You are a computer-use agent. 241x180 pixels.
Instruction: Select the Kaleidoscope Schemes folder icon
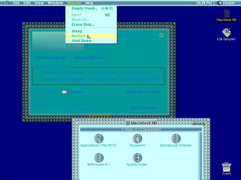tap(176, 139)
